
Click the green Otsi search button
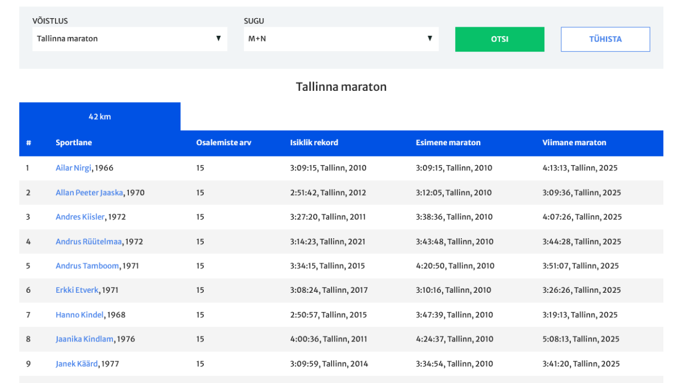pyautogui.click(x=499, y=40)
